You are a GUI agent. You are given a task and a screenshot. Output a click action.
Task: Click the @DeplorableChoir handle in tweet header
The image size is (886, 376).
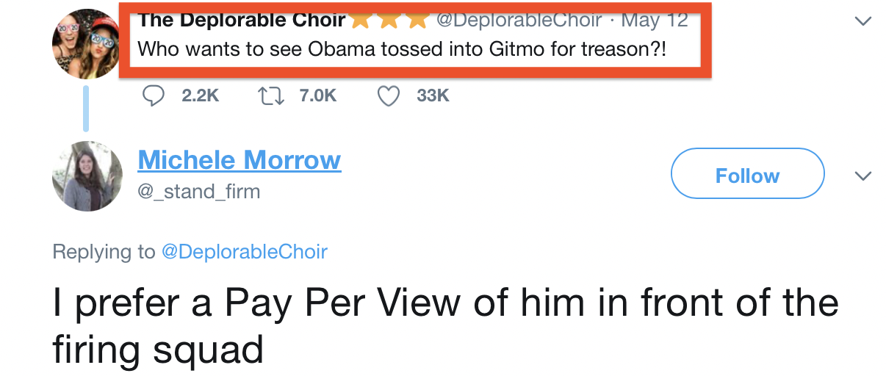[x=519, y=20]
